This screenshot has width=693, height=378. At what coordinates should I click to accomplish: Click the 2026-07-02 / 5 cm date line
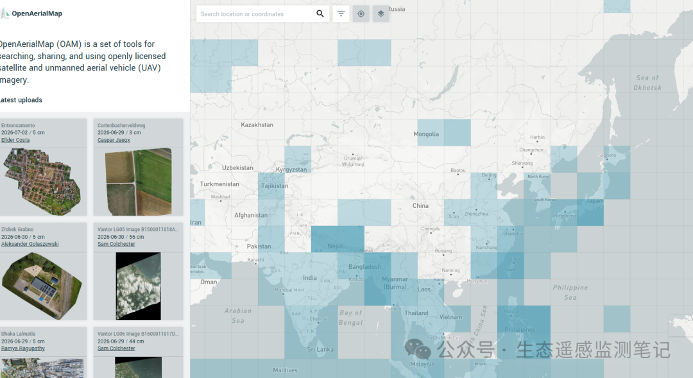23,133
